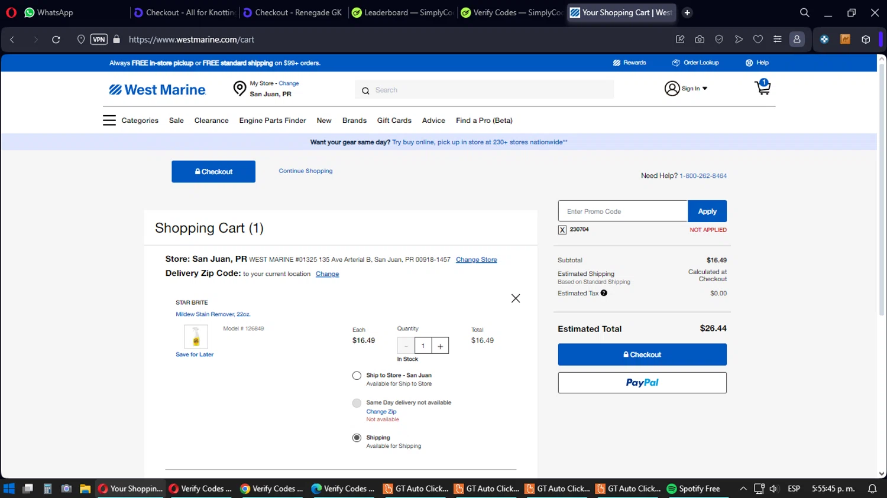Select Ship to Store - San Juan option
Viewport: 887px width, 498px height.
(x=357, y=376)
